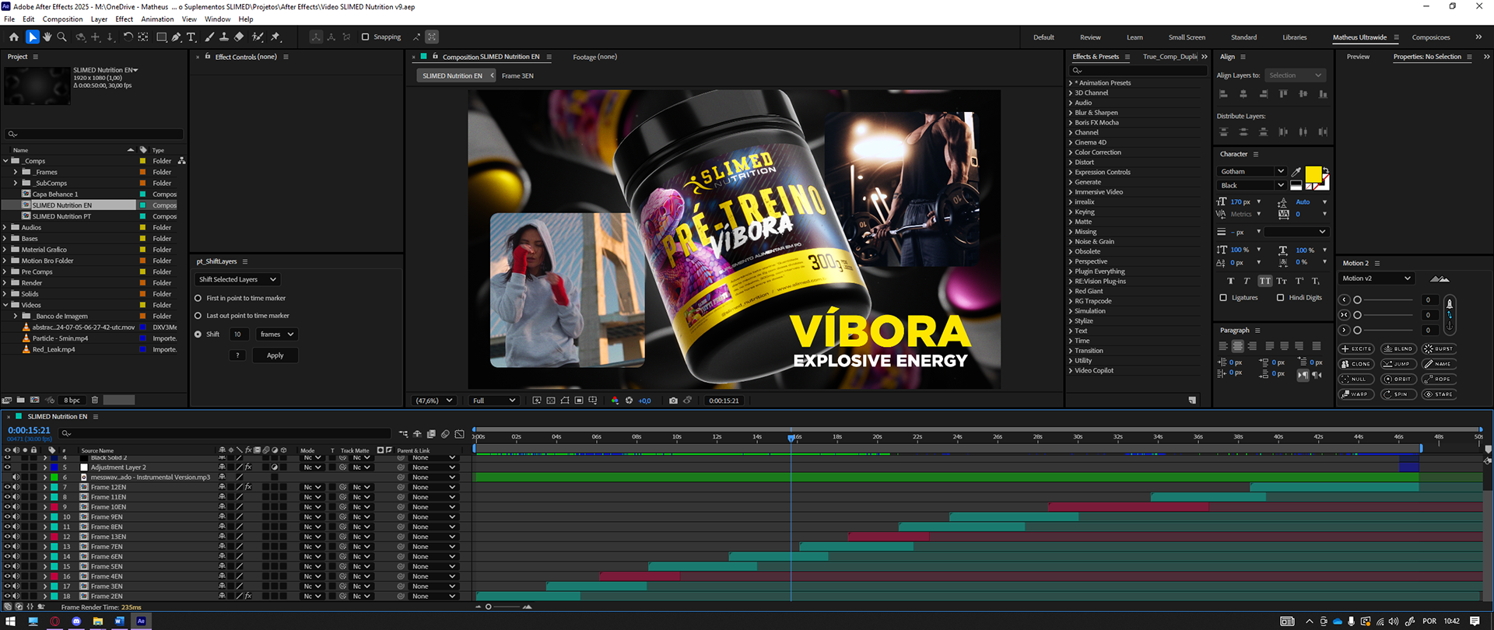
Task: Open the Motion v2 dropdown
Action: click(x=1376, y=278)
